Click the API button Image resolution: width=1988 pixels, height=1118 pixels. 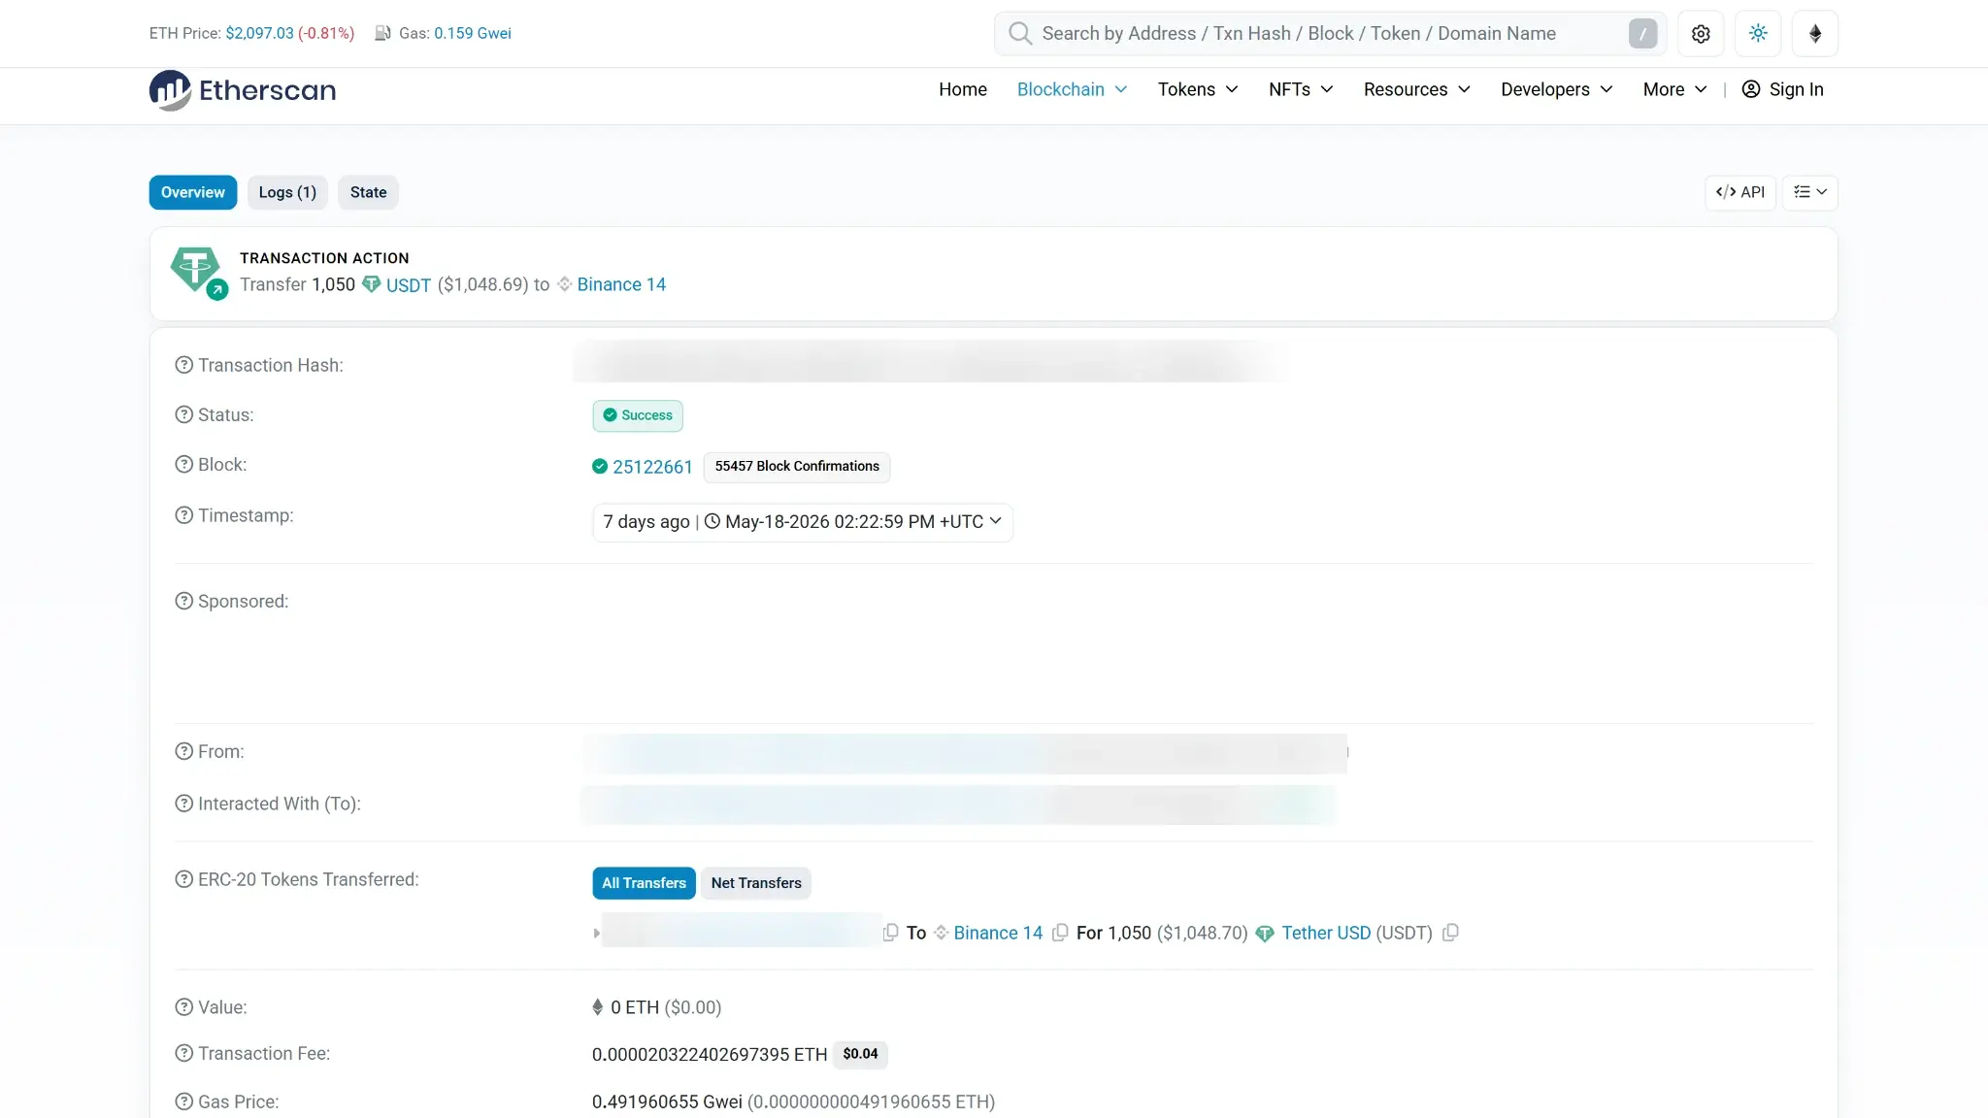coord(1740,192)
